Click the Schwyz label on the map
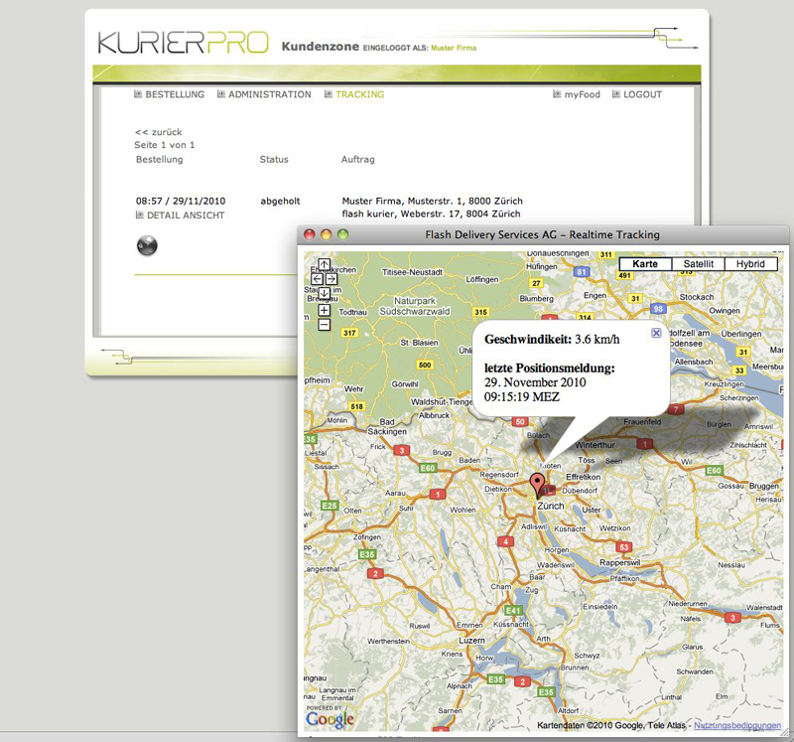This screenshot has height=742, width=794. [x=587, y=656]
